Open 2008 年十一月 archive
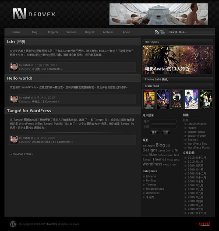 pyautogui.click(x=197, y=178)
